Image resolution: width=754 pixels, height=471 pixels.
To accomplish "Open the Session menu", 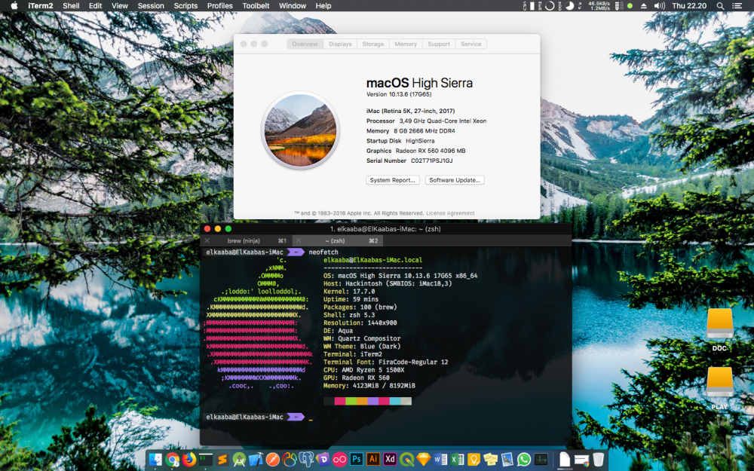I will [151, 6].
